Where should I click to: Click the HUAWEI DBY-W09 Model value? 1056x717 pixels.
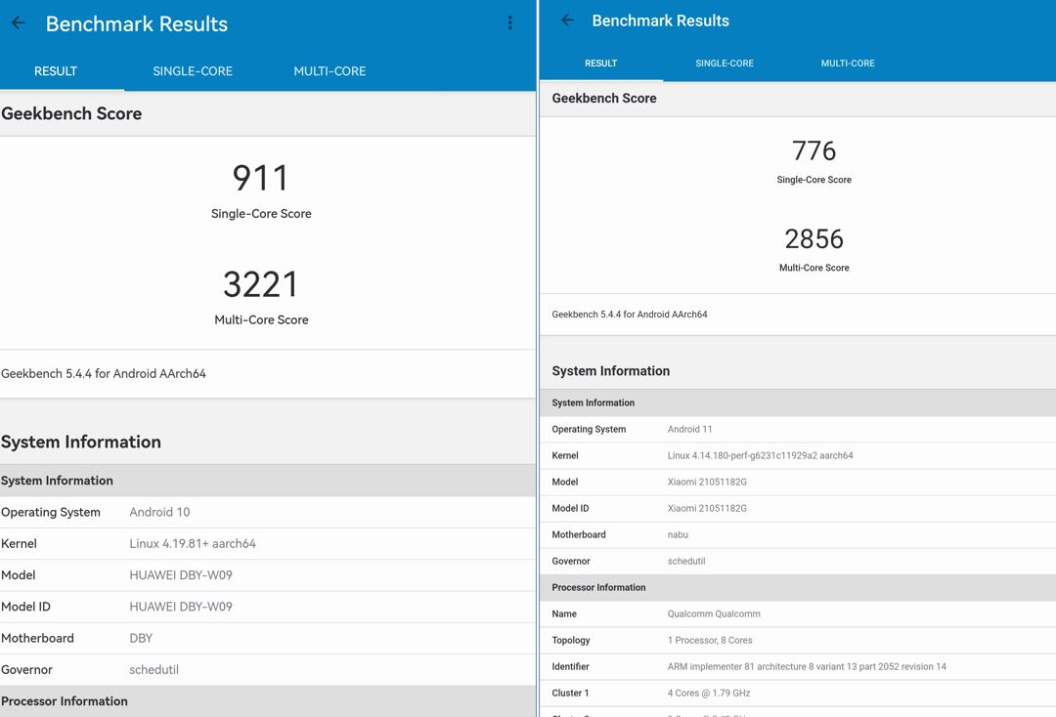181,575
